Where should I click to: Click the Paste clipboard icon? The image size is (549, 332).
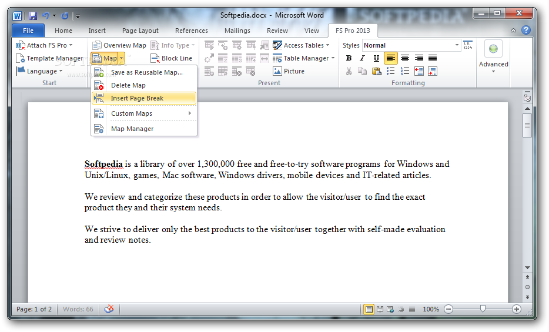(377, 71)
